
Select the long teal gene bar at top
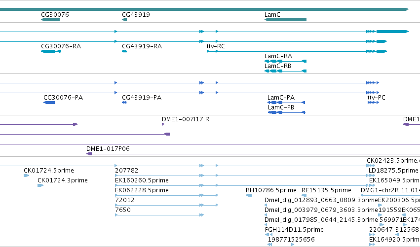pyautogui.click(x=204, y=9)
